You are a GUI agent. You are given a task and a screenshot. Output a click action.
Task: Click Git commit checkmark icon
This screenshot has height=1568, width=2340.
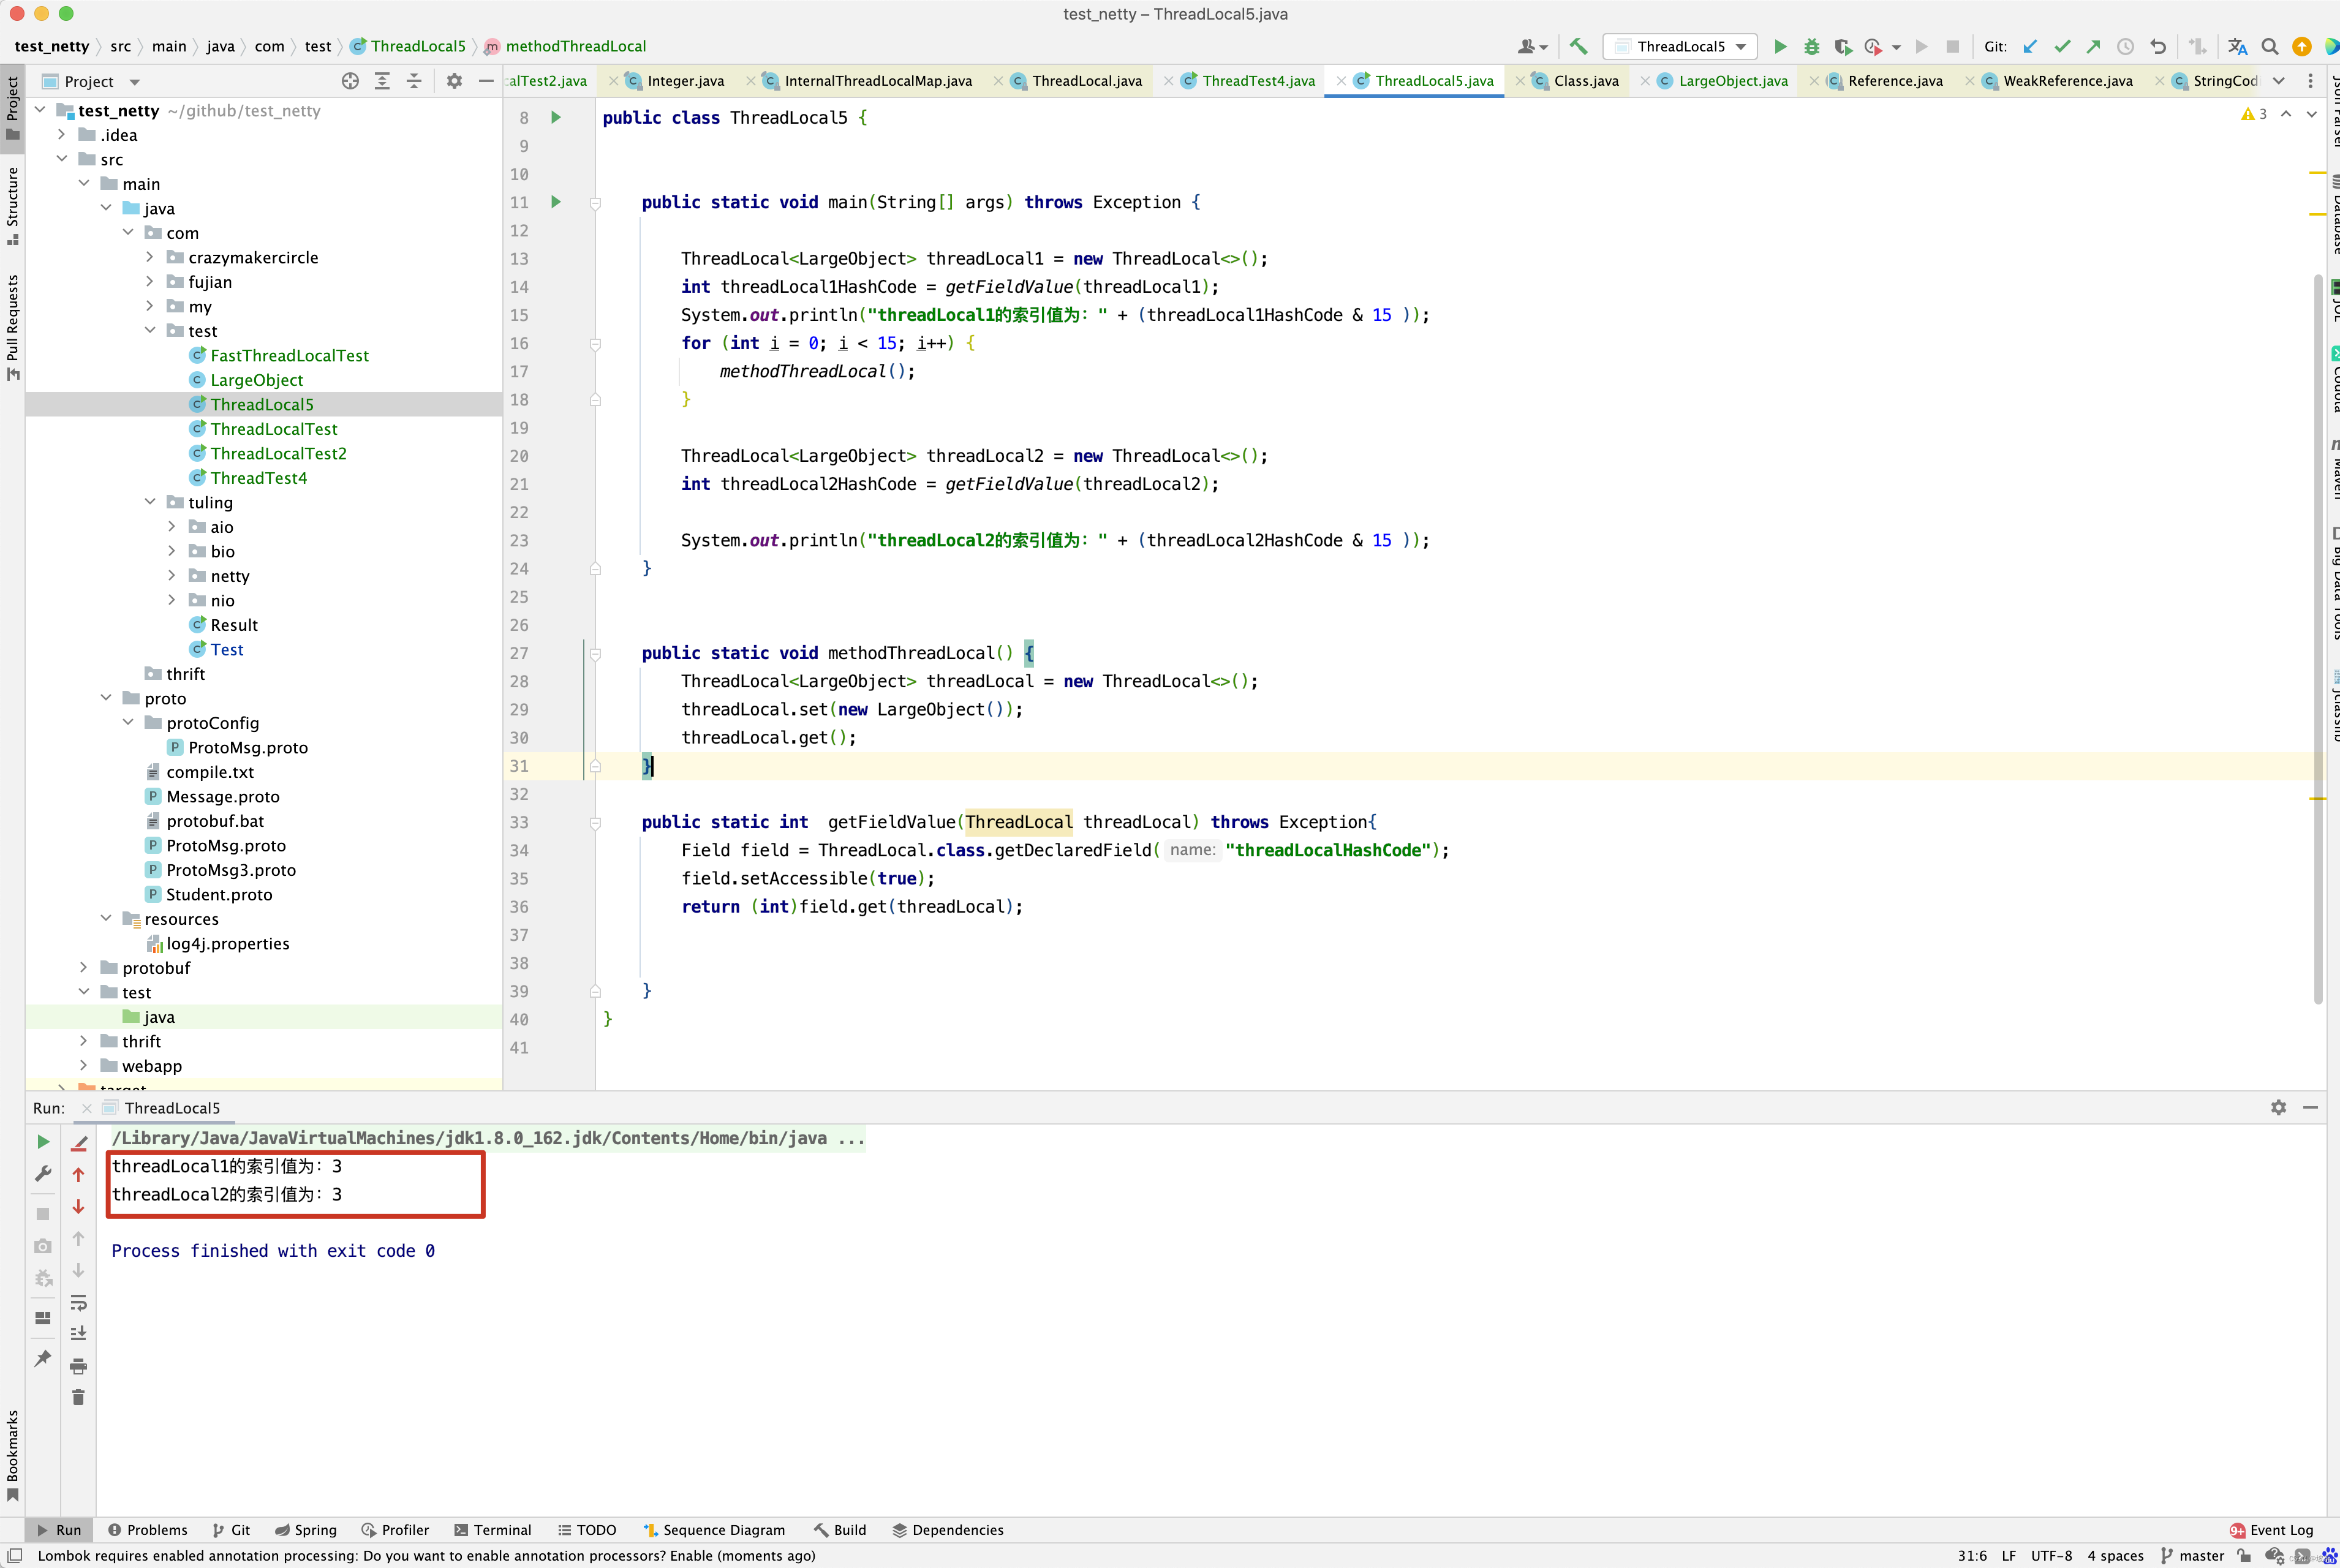click(2061, 46)
